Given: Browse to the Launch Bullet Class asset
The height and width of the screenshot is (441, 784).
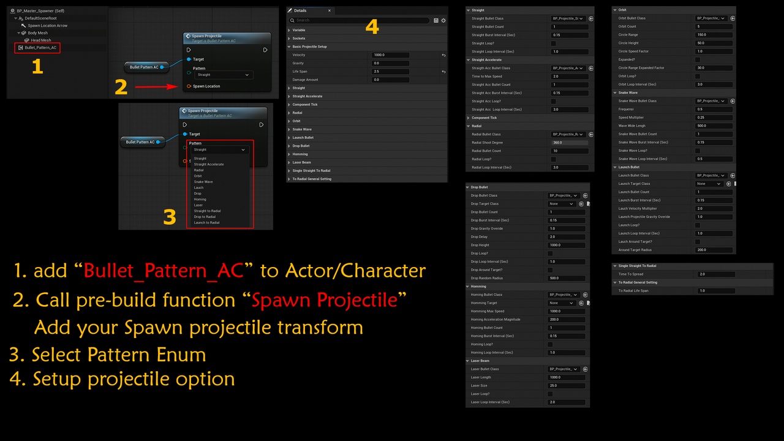Looking at the screenshot, I should point(733,175).
